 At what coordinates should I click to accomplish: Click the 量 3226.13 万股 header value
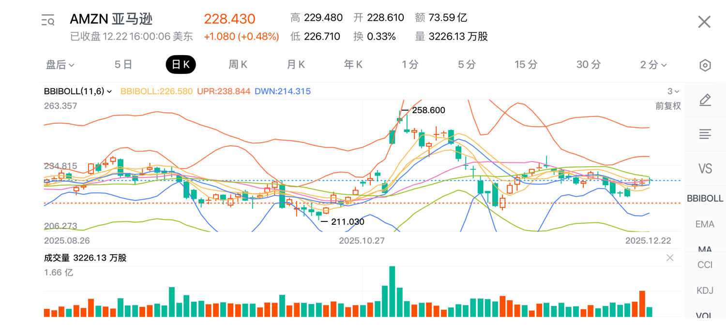451,37
